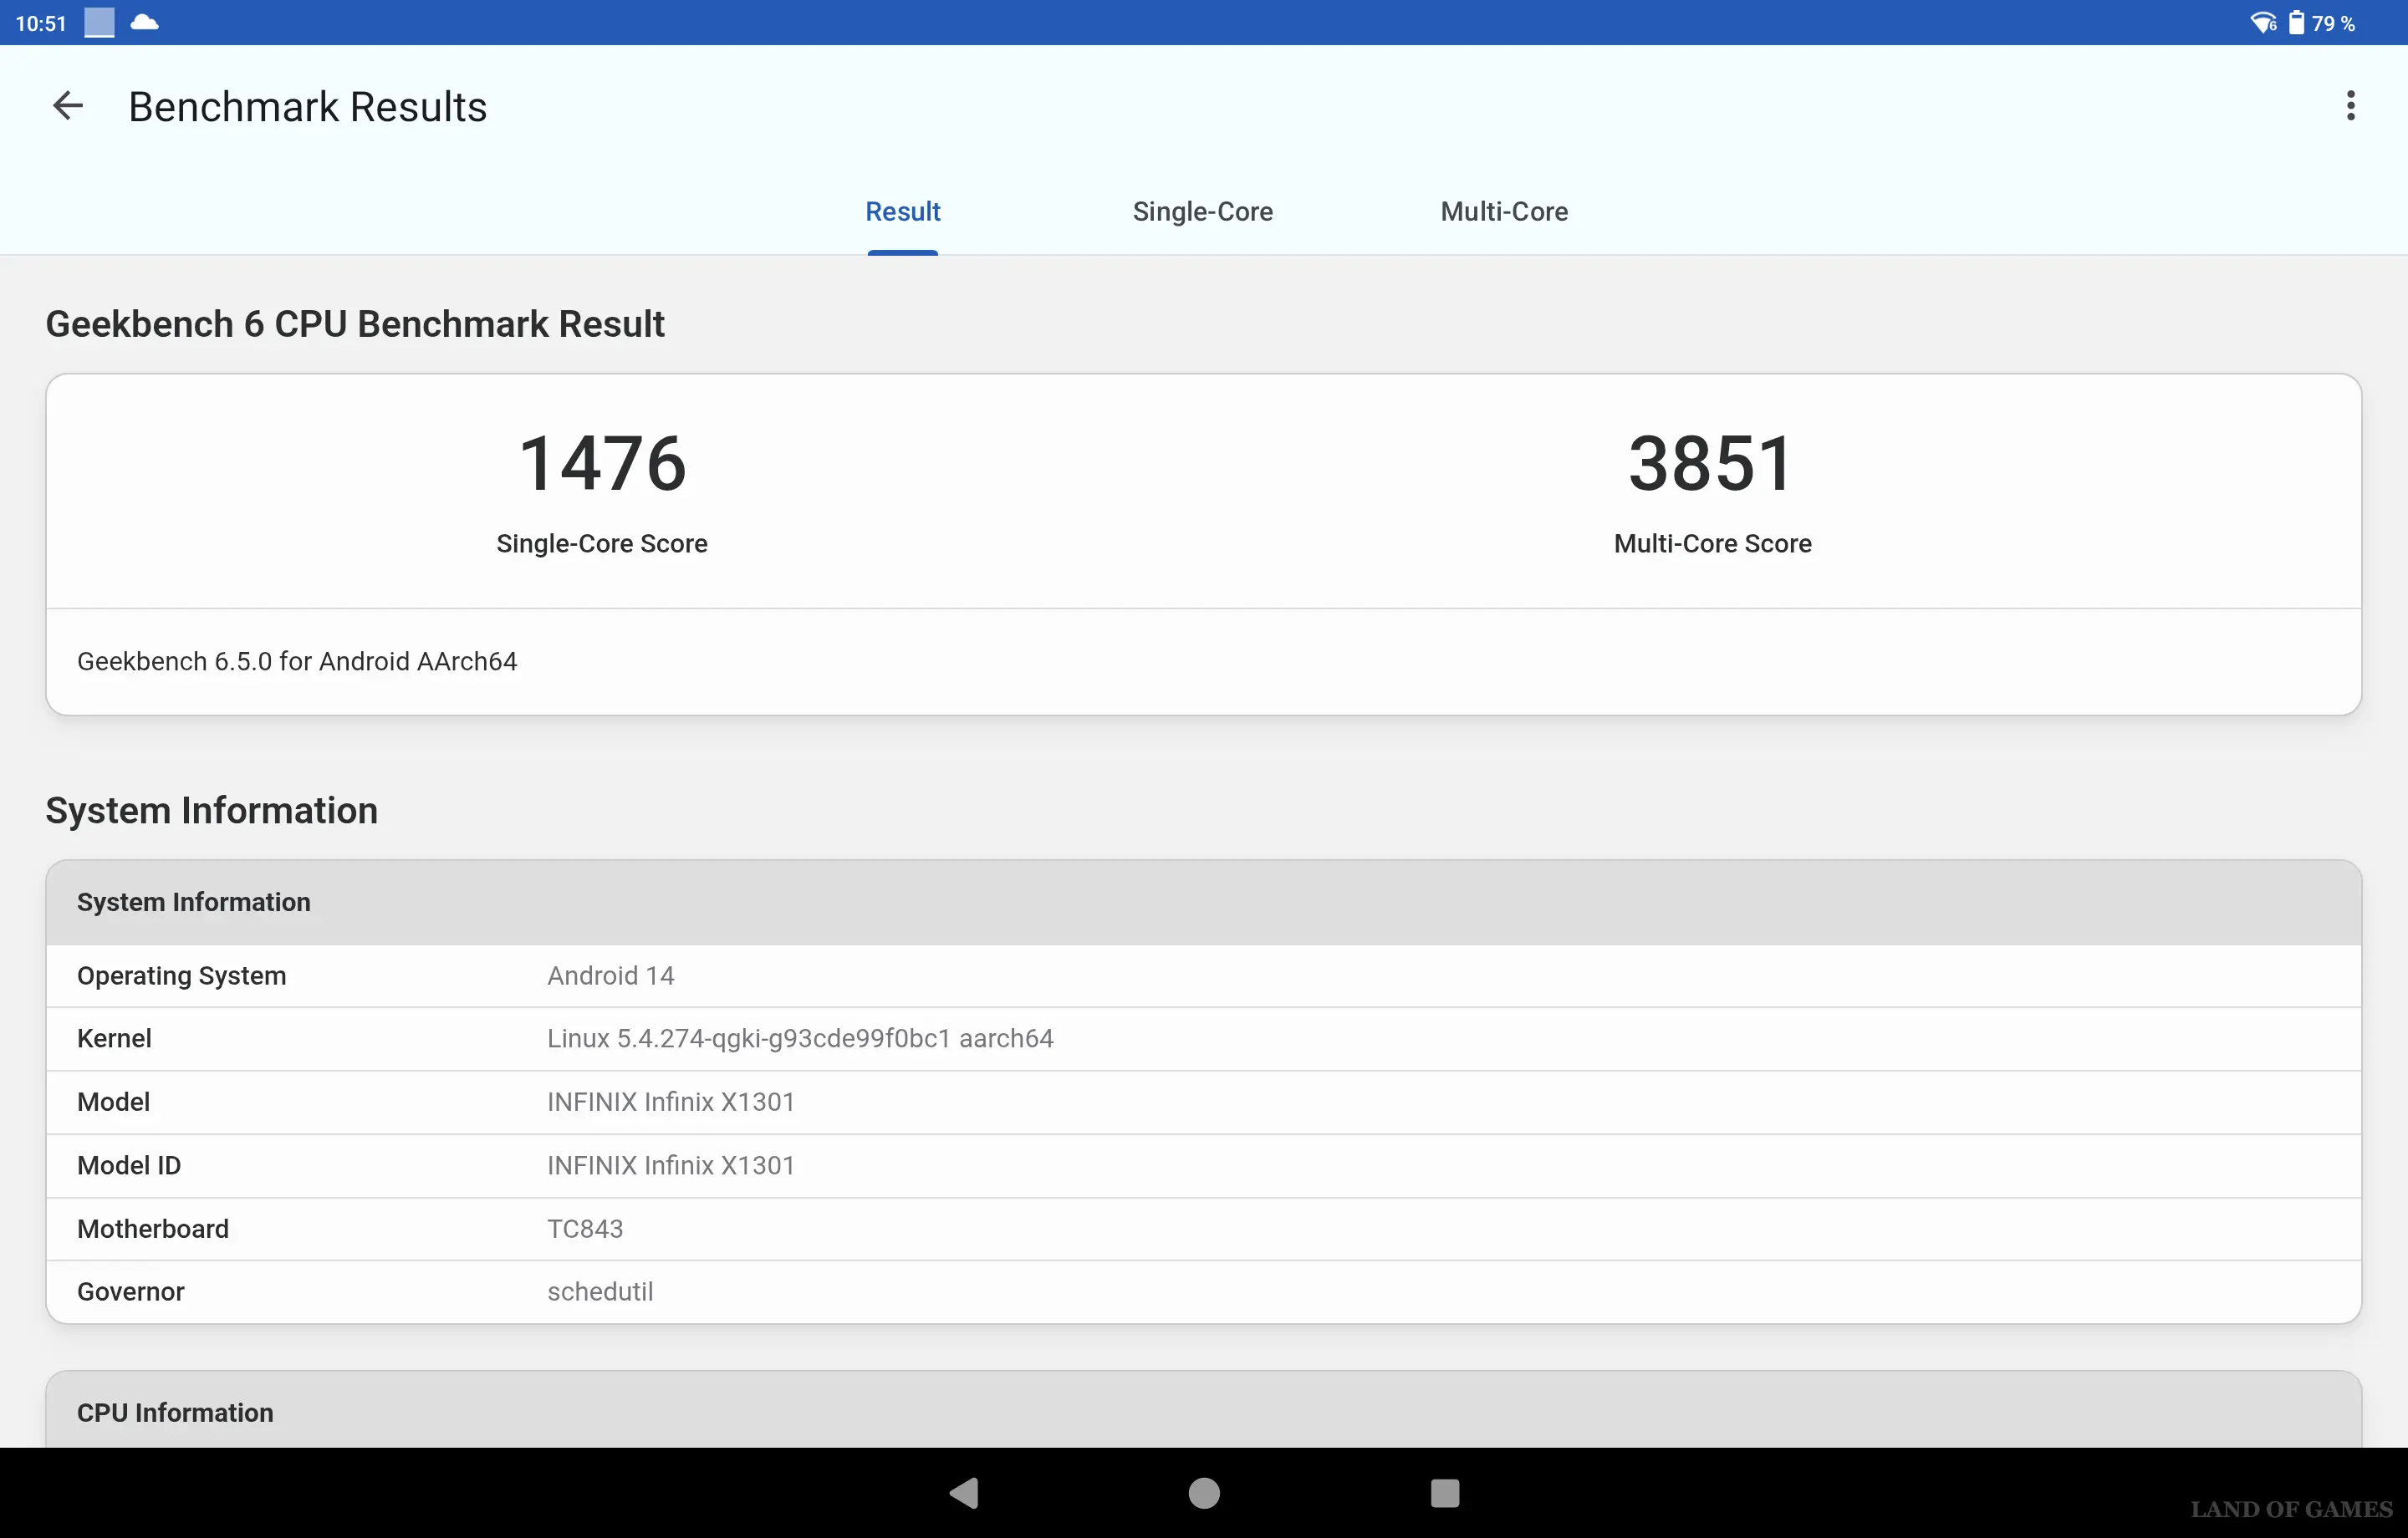Switch to the Multi-Core tab
The image size is (2408, 1538).
(x=1503, y=212)
